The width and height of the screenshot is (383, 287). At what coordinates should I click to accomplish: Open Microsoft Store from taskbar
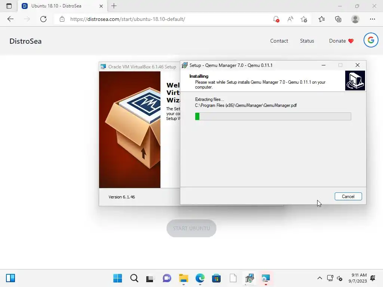(x=216, y=278)
